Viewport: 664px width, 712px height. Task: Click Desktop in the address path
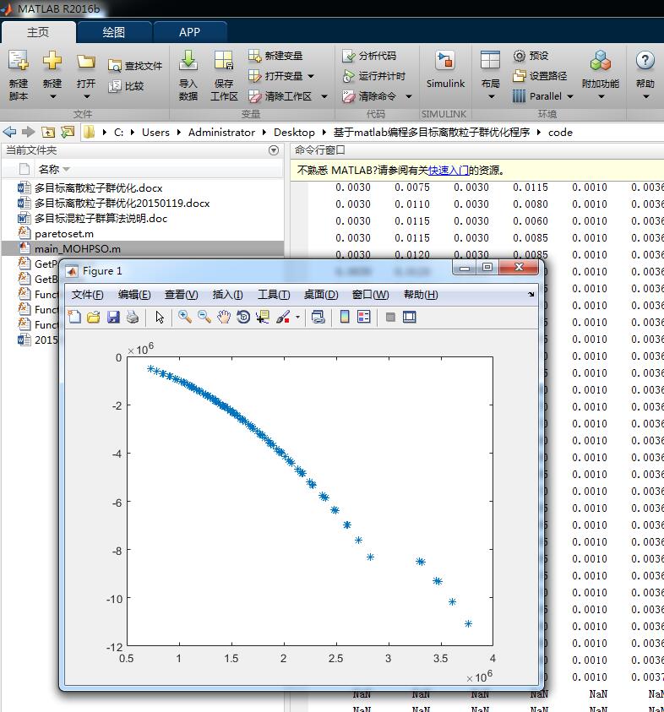294,132
